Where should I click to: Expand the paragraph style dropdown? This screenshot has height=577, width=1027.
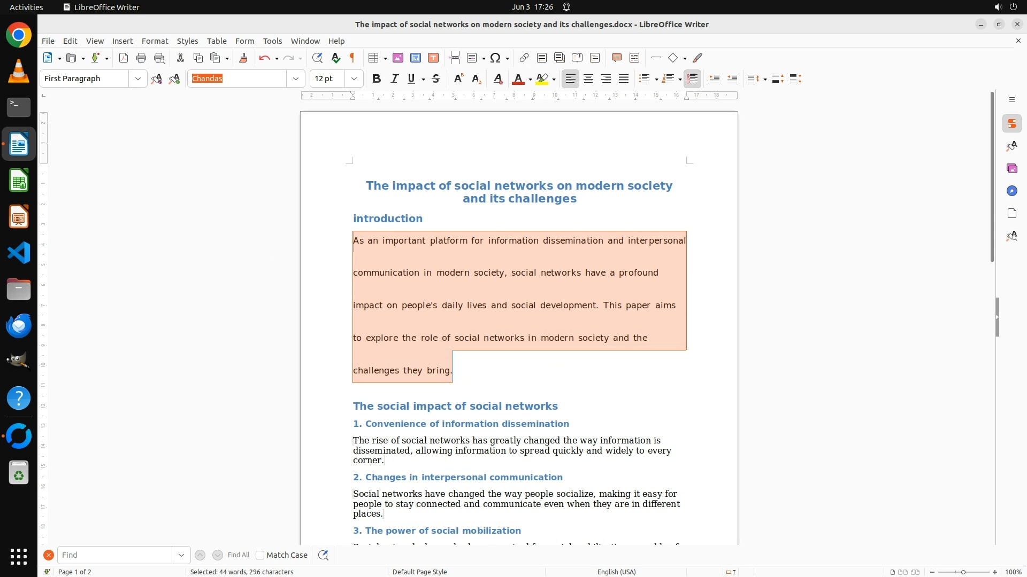pos(138,79)
